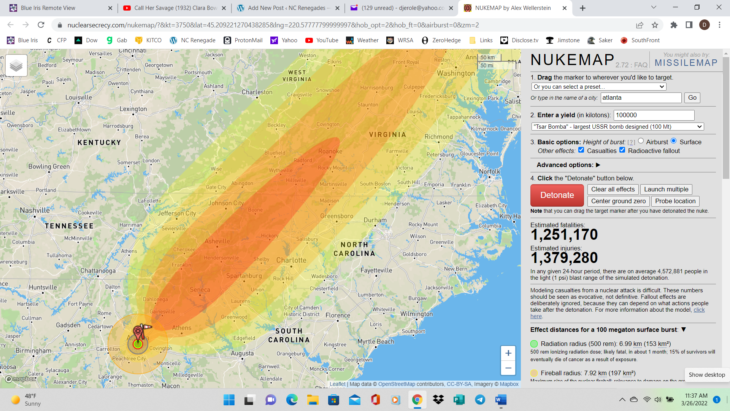Click Center ground zero button

[x=618, y=201]
